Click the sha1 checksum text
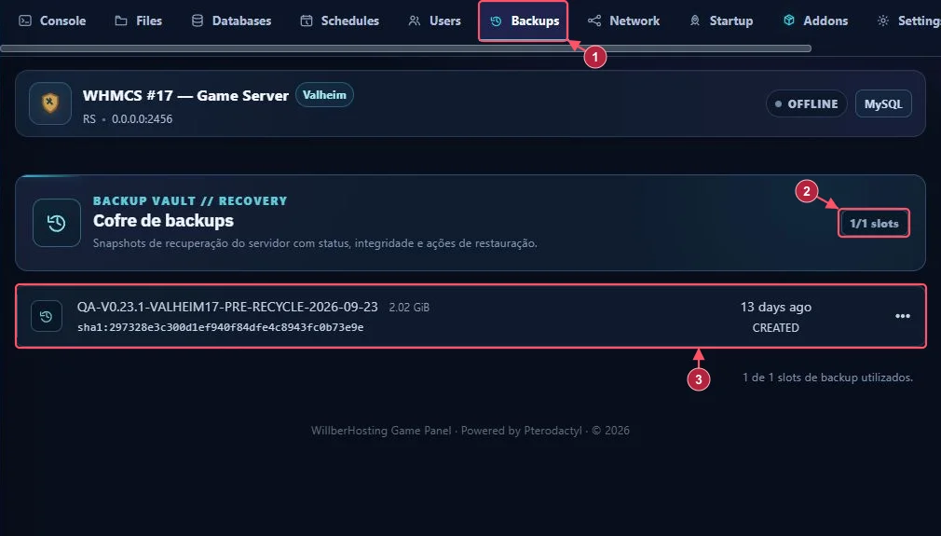 tap(220, 327)
